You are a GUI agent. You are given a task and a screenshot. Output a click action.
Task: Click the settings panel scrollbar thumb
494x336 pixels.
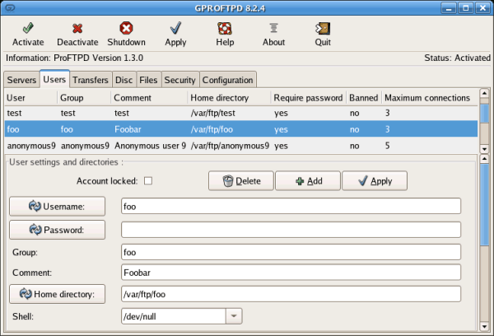pos(484,204)
